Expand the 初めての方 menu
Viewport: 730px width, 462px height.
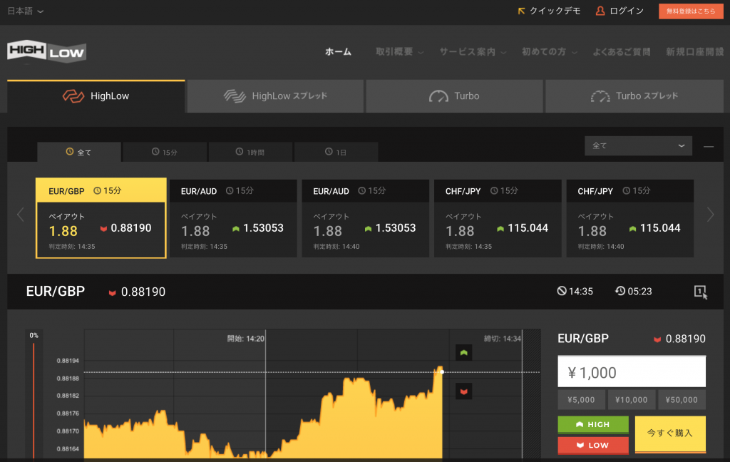[x=550, y=52]
